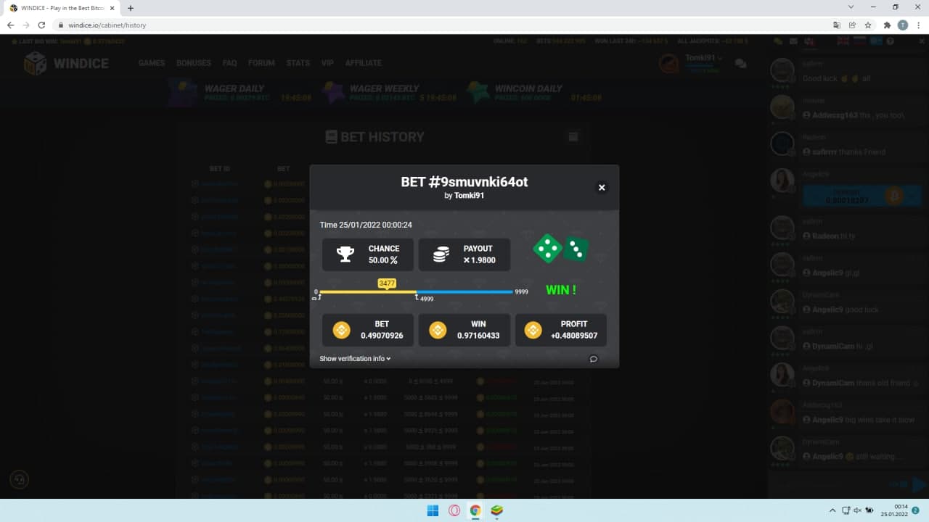
Task: Click the 3477 roll result marker
Action: click(x=387, y=283)
